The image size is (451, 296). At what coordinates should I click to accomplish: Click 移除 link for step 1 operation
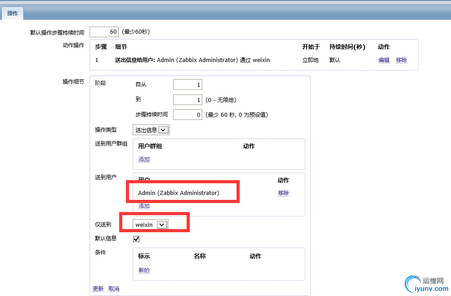coord(401,60)
